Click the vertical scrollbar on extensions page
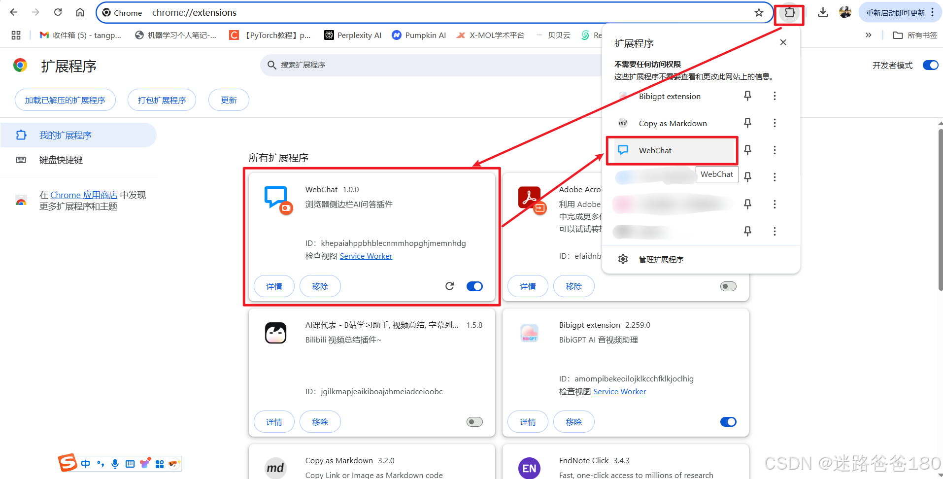This screenshot has width=943, height=479. click(x=940, y=209)
